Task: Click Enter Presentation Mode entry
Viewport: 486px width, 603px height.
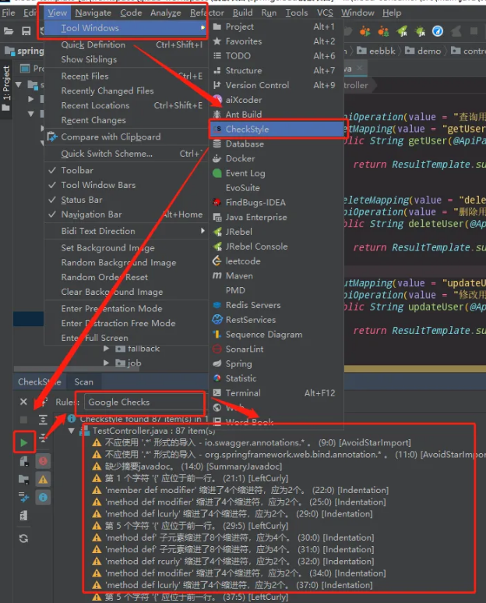Action: (125, 308)
